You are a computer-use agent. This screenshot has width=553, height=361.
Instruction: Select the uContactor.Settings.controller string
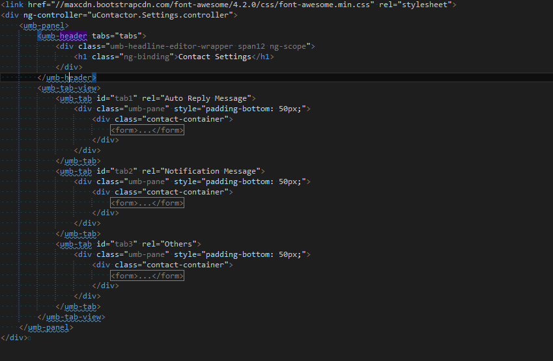click(x=160, y=15)
